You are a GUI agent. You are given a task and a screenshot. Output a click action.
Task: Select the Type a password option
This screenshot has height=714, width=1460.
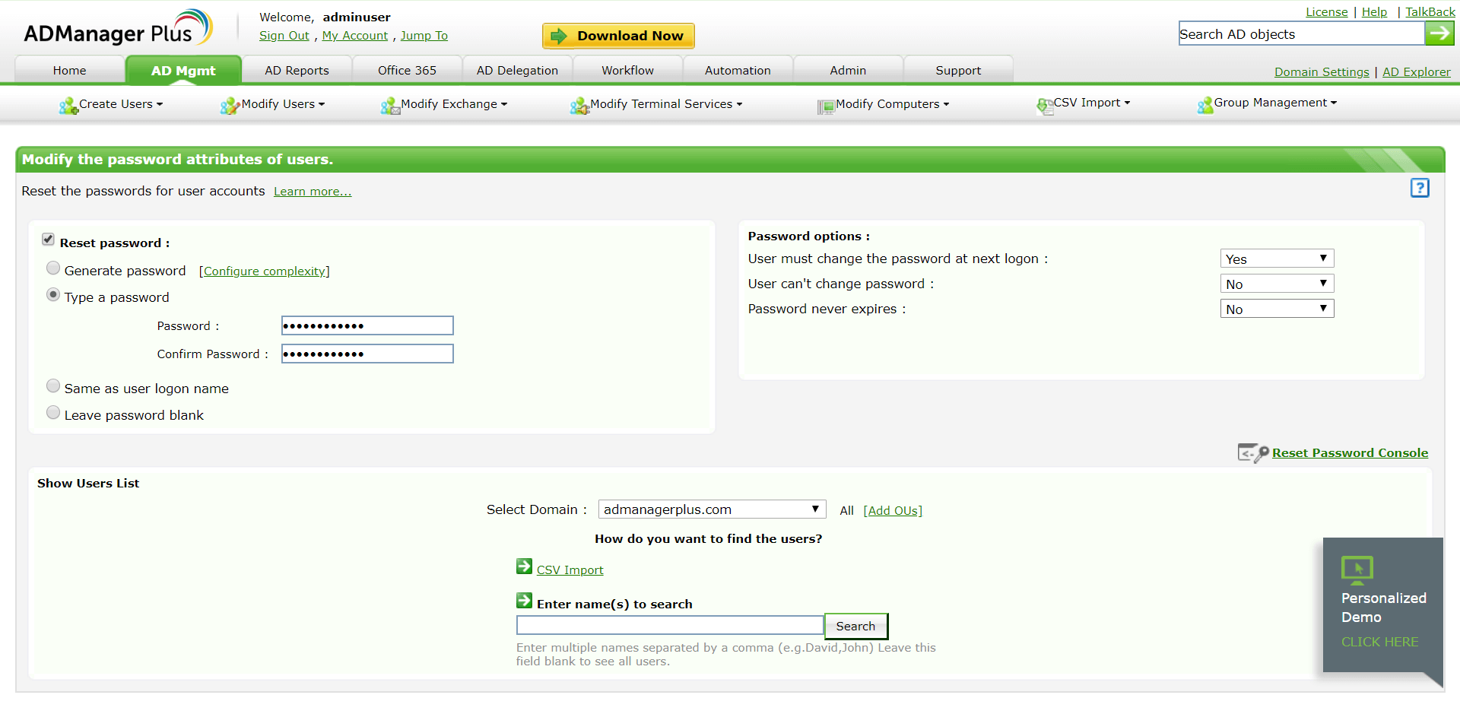pyautogui.click(x=53, y=294)
